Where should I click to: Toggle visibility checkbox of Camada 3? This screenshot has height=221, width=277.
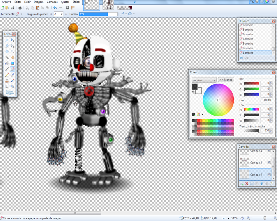[x=269, y=162]
